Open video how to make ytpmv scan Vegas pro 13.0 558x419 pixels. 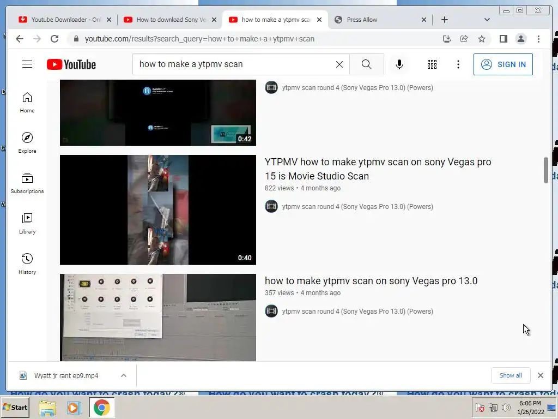pos(371,281)
